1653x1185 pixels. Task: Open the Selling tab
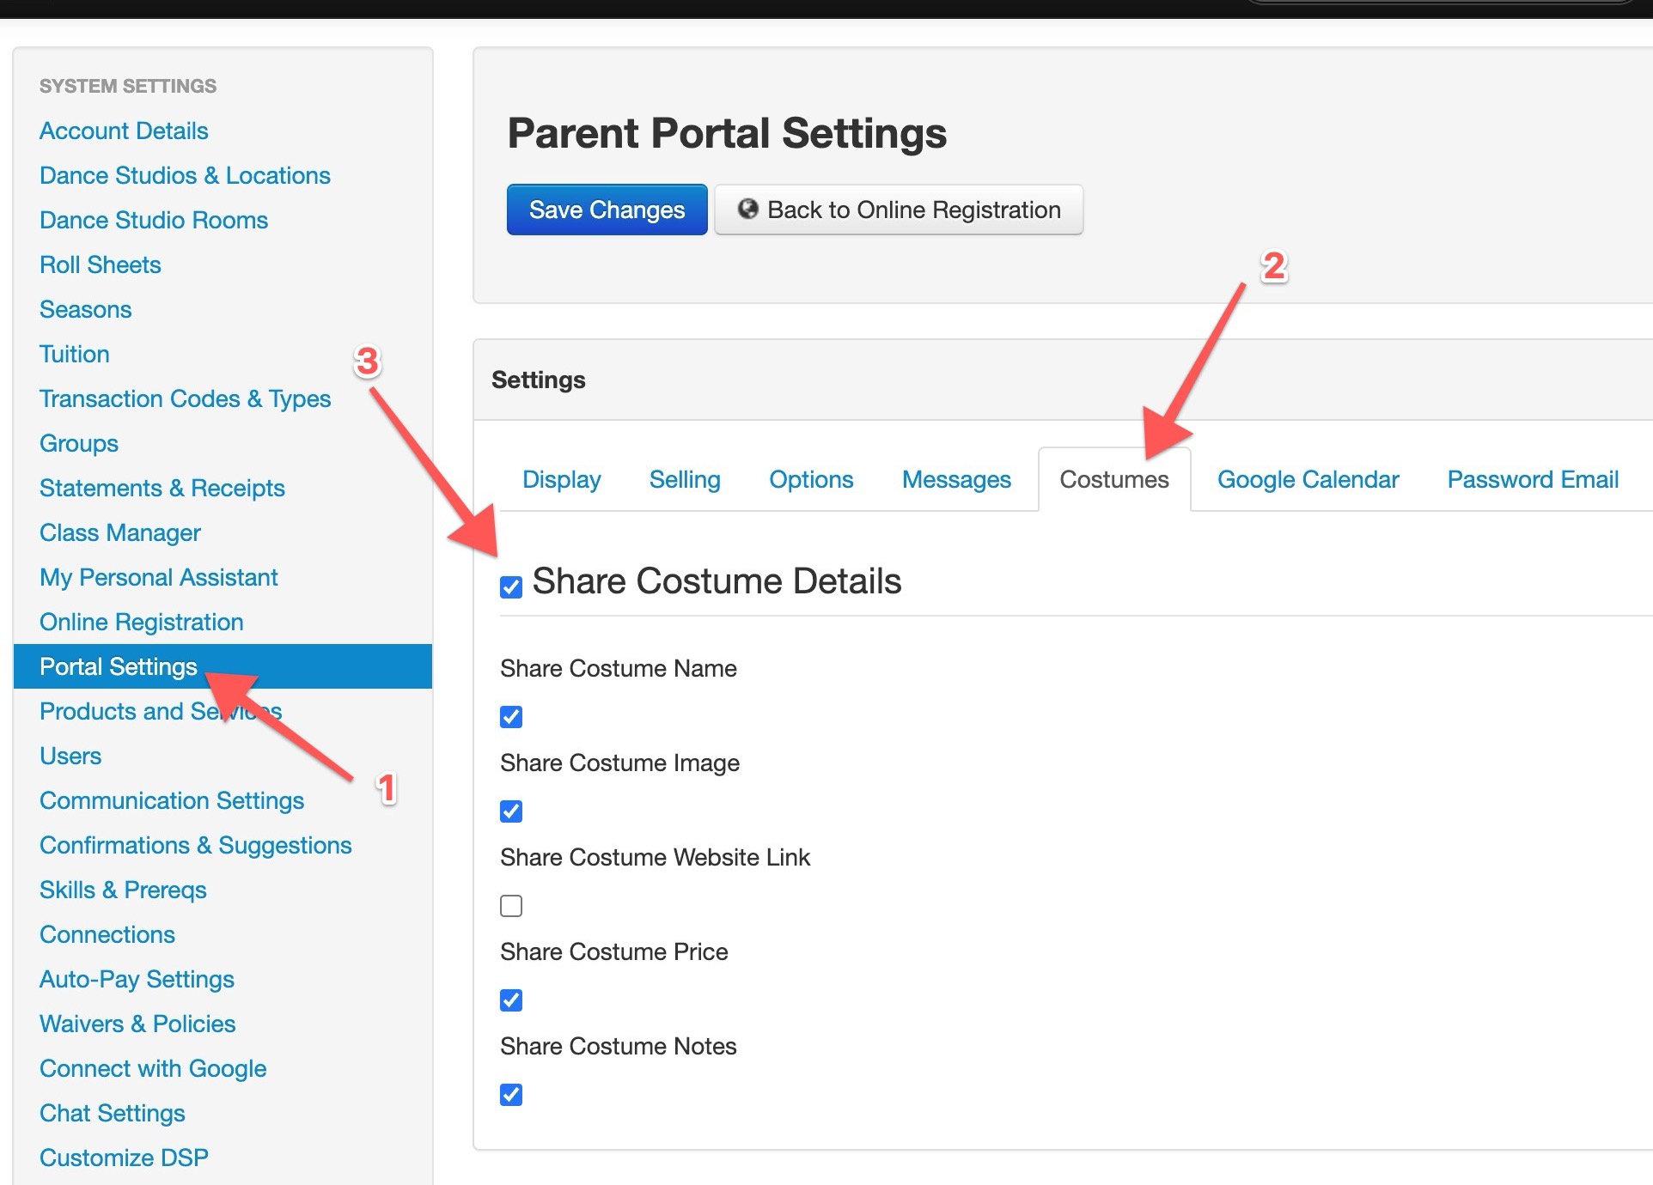685,479
